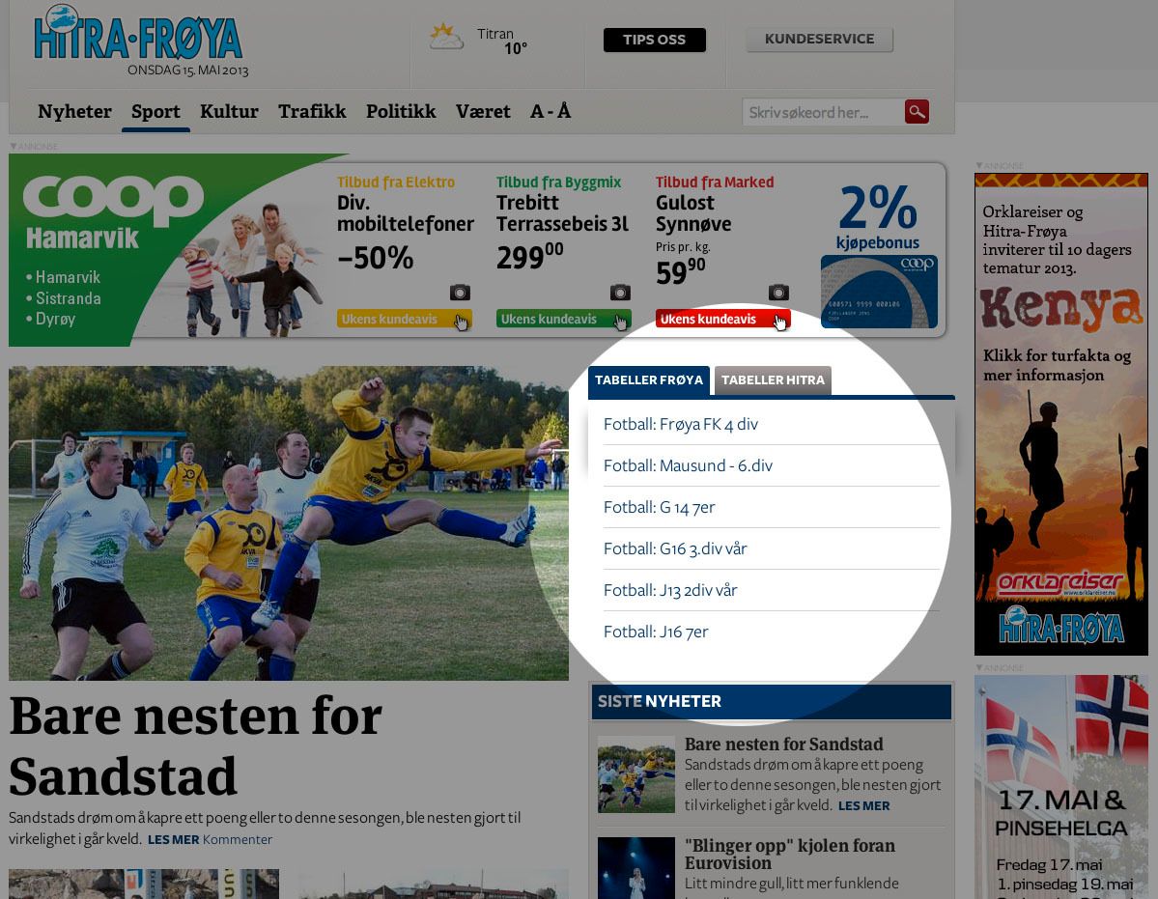
Task: Click the Coop Hamarvik logo
Action: tap(113, 211)
